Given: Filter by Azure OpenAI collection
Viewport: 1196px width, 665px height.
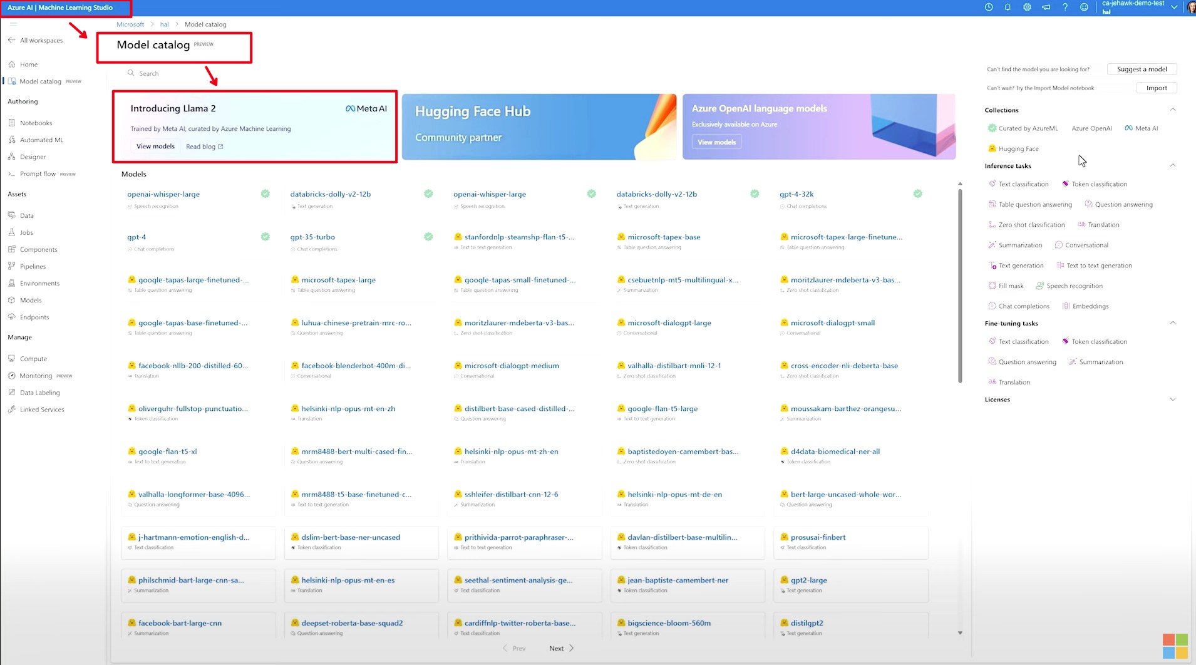Looking at the screenshot, I should click(x=1091, y=128).
